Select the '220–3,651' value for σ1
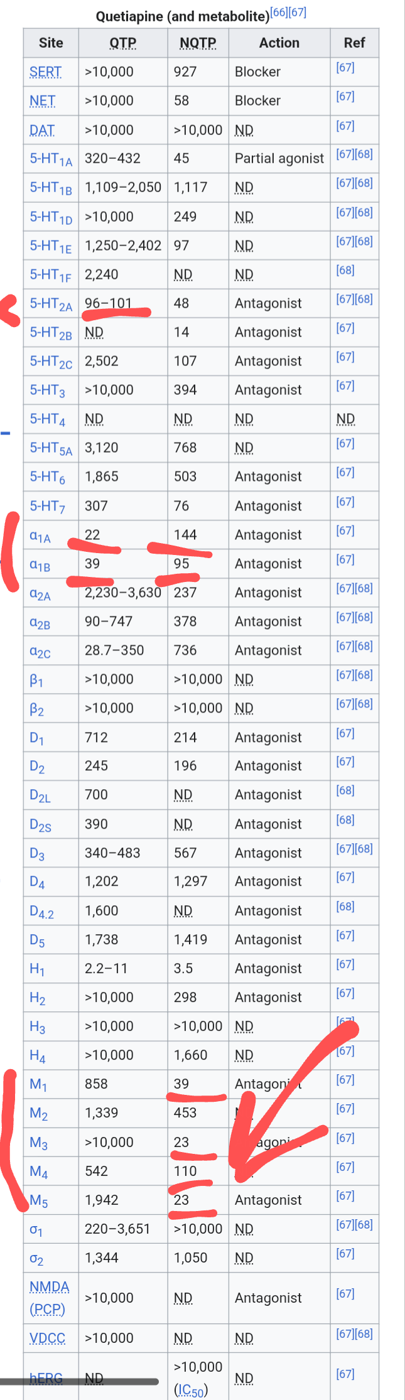The height and width of the screenshot is (1400, 405). 117,1229
